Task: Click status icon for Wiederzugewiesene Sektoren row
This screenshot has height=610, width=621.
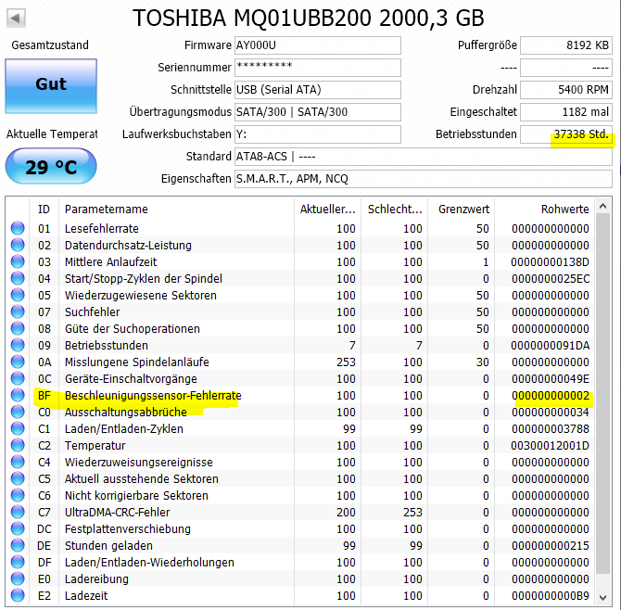Action: pyautogui.click(x=18, y=295)
